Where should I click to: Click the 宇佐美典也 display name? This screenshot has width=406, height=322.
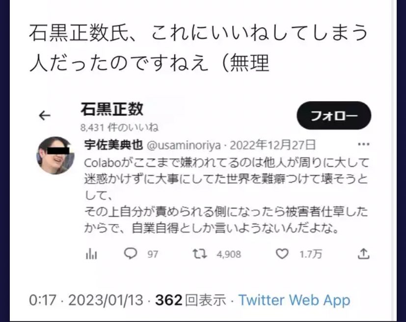pyautogui.click(x=113, y=145)
